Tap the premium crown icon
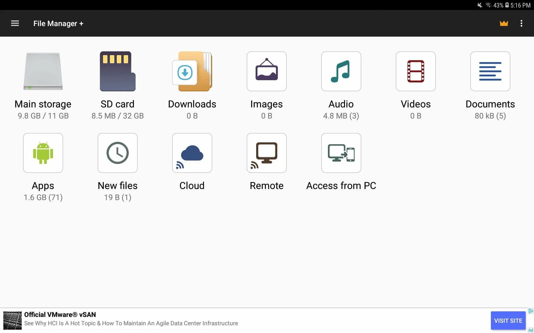This screenshot has height=333, width=534. (504, 23)
